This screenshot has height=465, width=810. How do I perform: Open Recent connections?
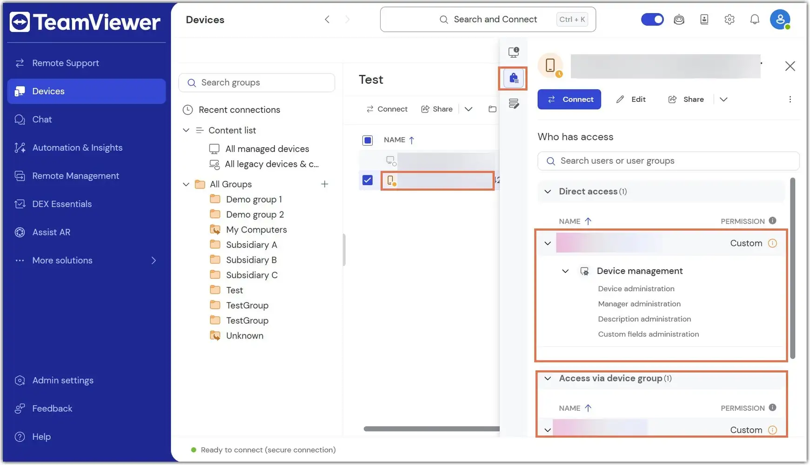coord(231,110)
